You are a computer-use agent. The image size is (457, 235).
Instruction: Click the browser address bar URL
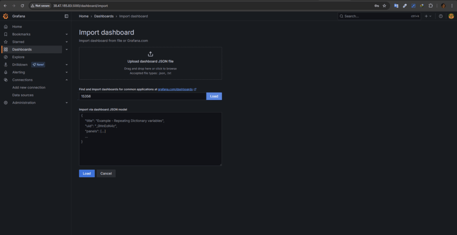80,5
